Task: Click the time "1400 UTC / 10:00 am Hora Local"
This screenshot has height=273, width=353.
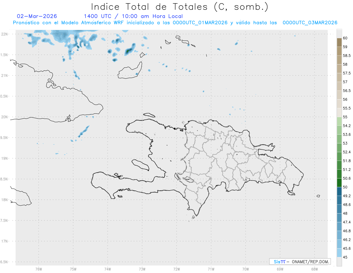Action: [133, 16]
